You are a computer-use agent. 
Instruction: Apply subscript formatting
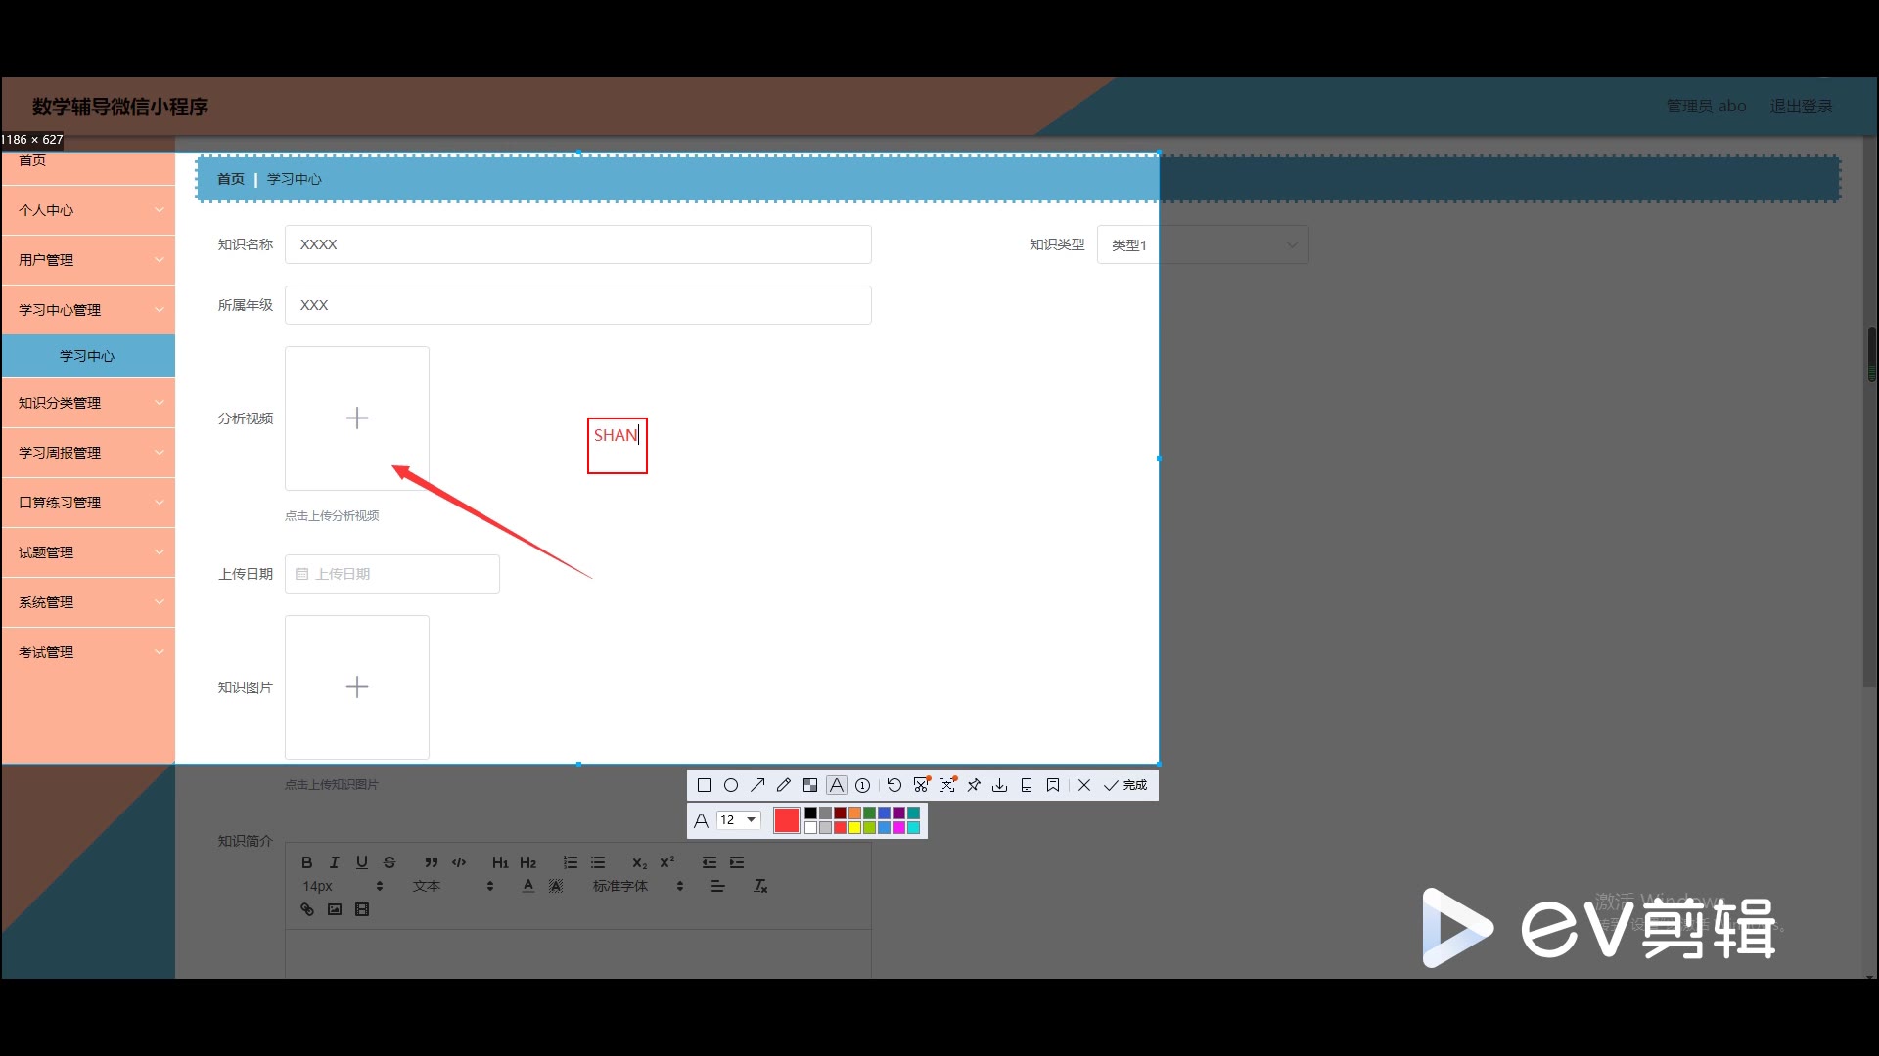[639, 862]
